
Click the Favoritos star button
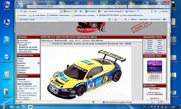tap(21, 15)
